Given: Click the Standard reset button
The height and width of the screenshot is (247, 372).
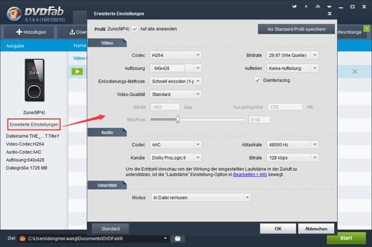Looking at the screenshot, I should pos(110,229).
